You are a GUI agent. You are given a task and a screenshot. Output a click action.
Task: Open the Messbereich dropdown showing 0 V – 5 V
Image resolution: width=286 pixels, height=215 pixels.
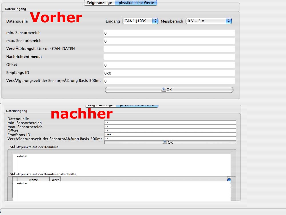tap(209, 21)
